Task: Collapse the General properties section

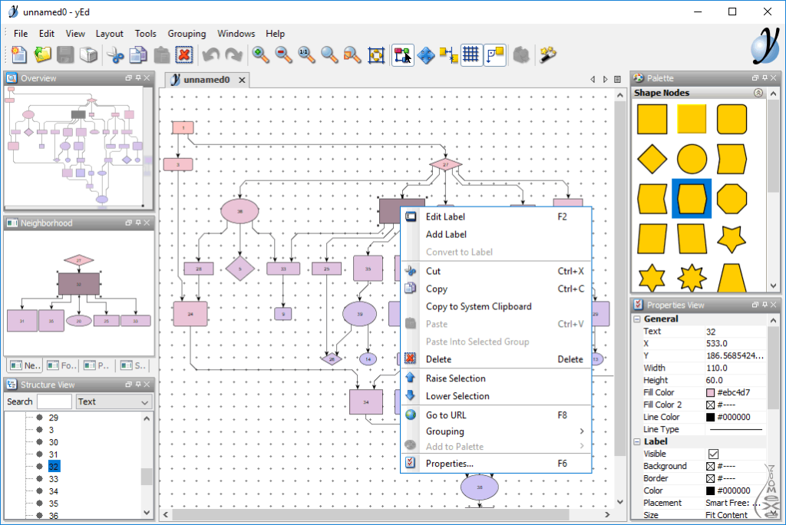Action: tap(637, 319)
